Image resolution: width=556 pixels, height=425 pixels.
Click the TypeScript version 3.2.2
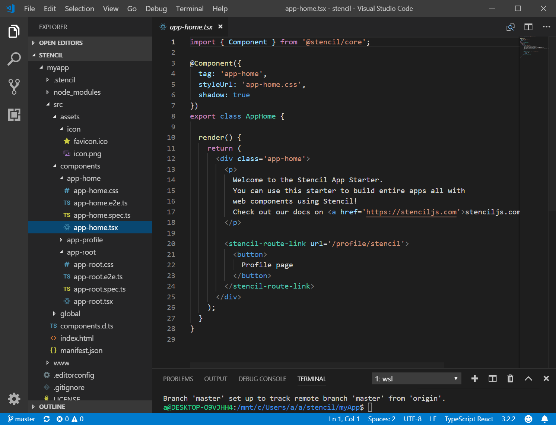508,419
